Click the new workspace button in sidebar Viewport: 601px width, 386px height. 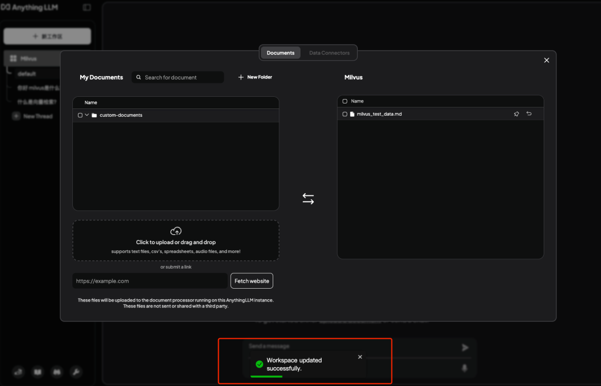pos(47,36)
